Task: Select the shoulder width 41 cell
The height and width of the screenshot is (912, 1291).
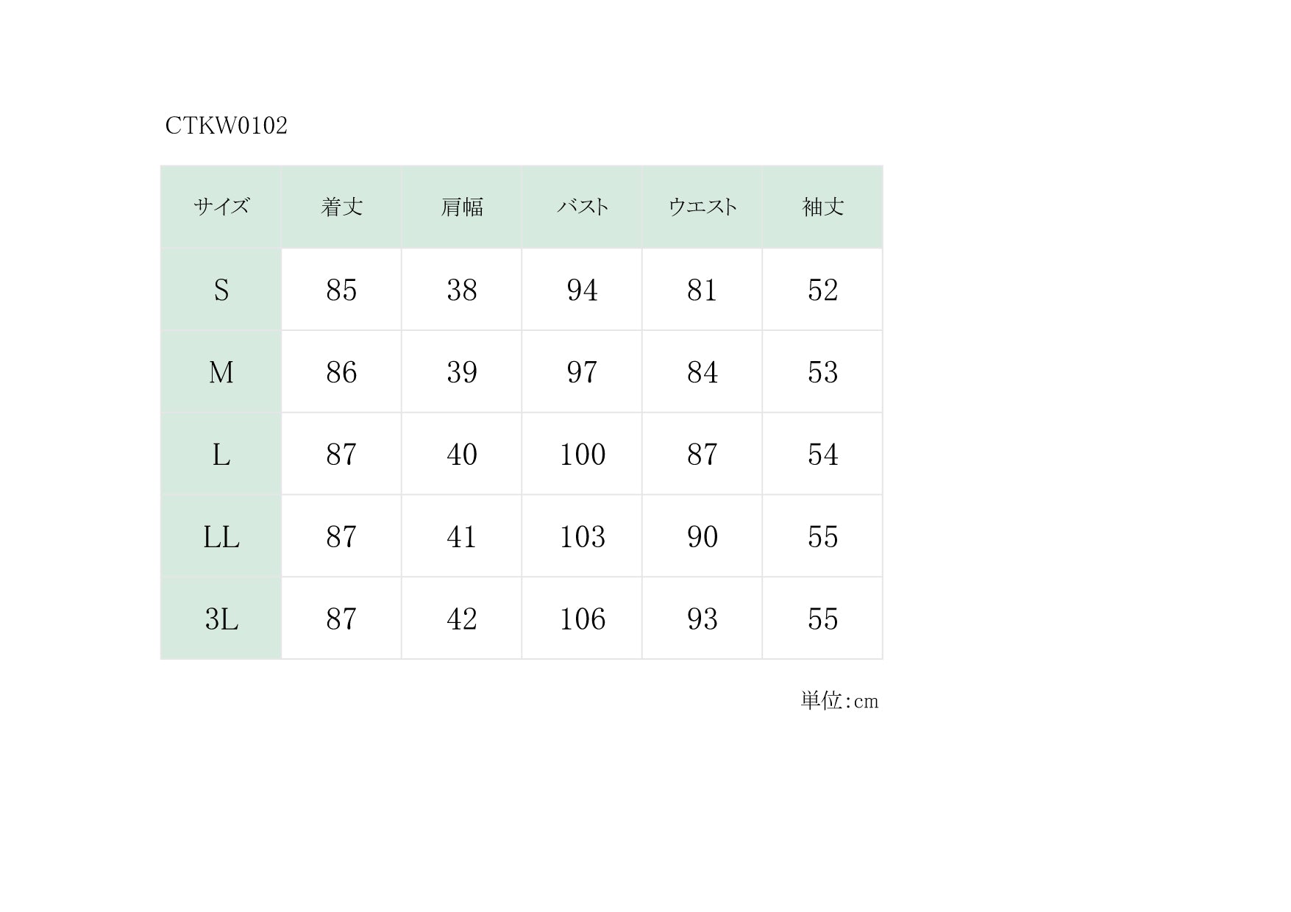Action: click(461, 537)
